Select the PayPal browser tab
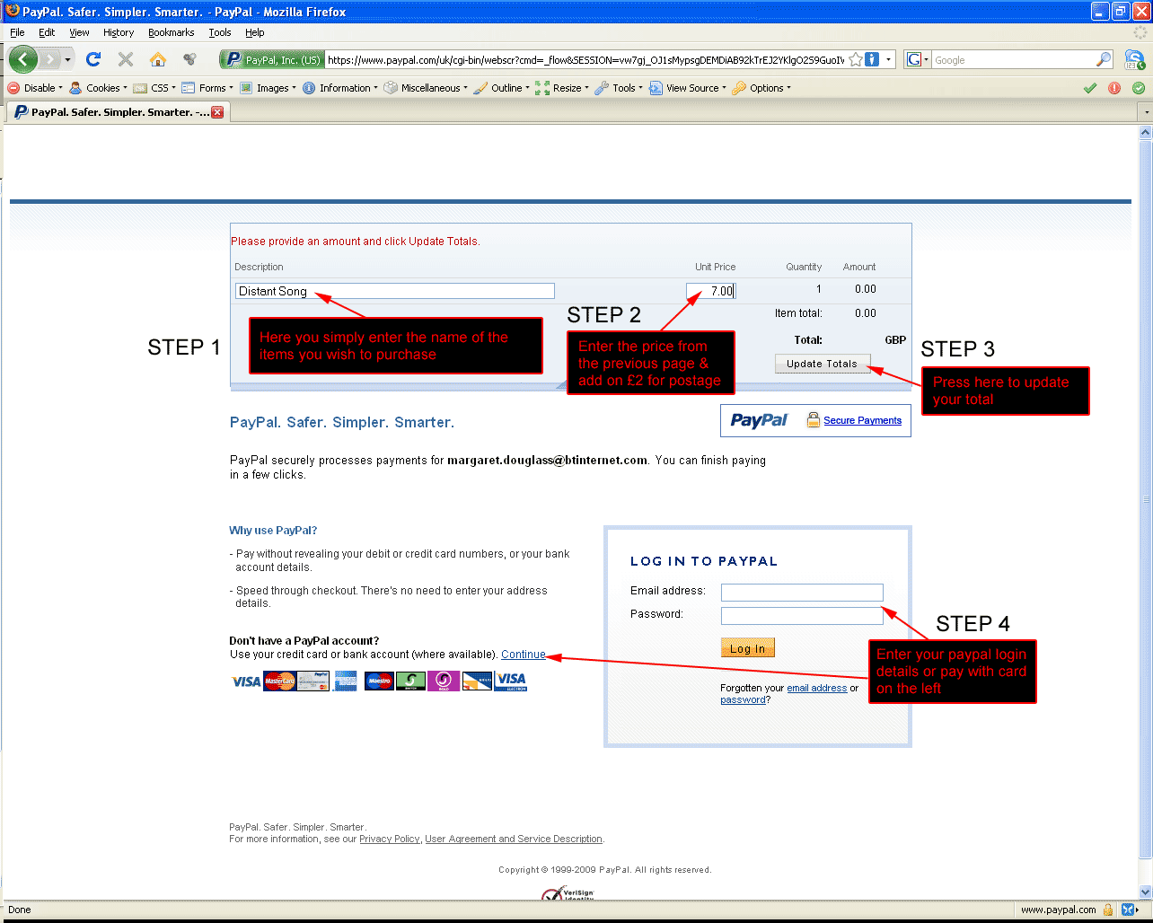1153x923 pixels. click(x=119, y=112)
